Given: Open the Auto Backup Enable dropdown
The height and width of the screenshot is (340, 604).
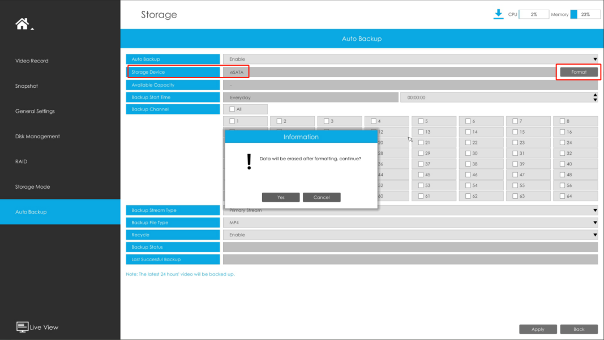Looking at the screenshot, I should click(x=410, y=59).
